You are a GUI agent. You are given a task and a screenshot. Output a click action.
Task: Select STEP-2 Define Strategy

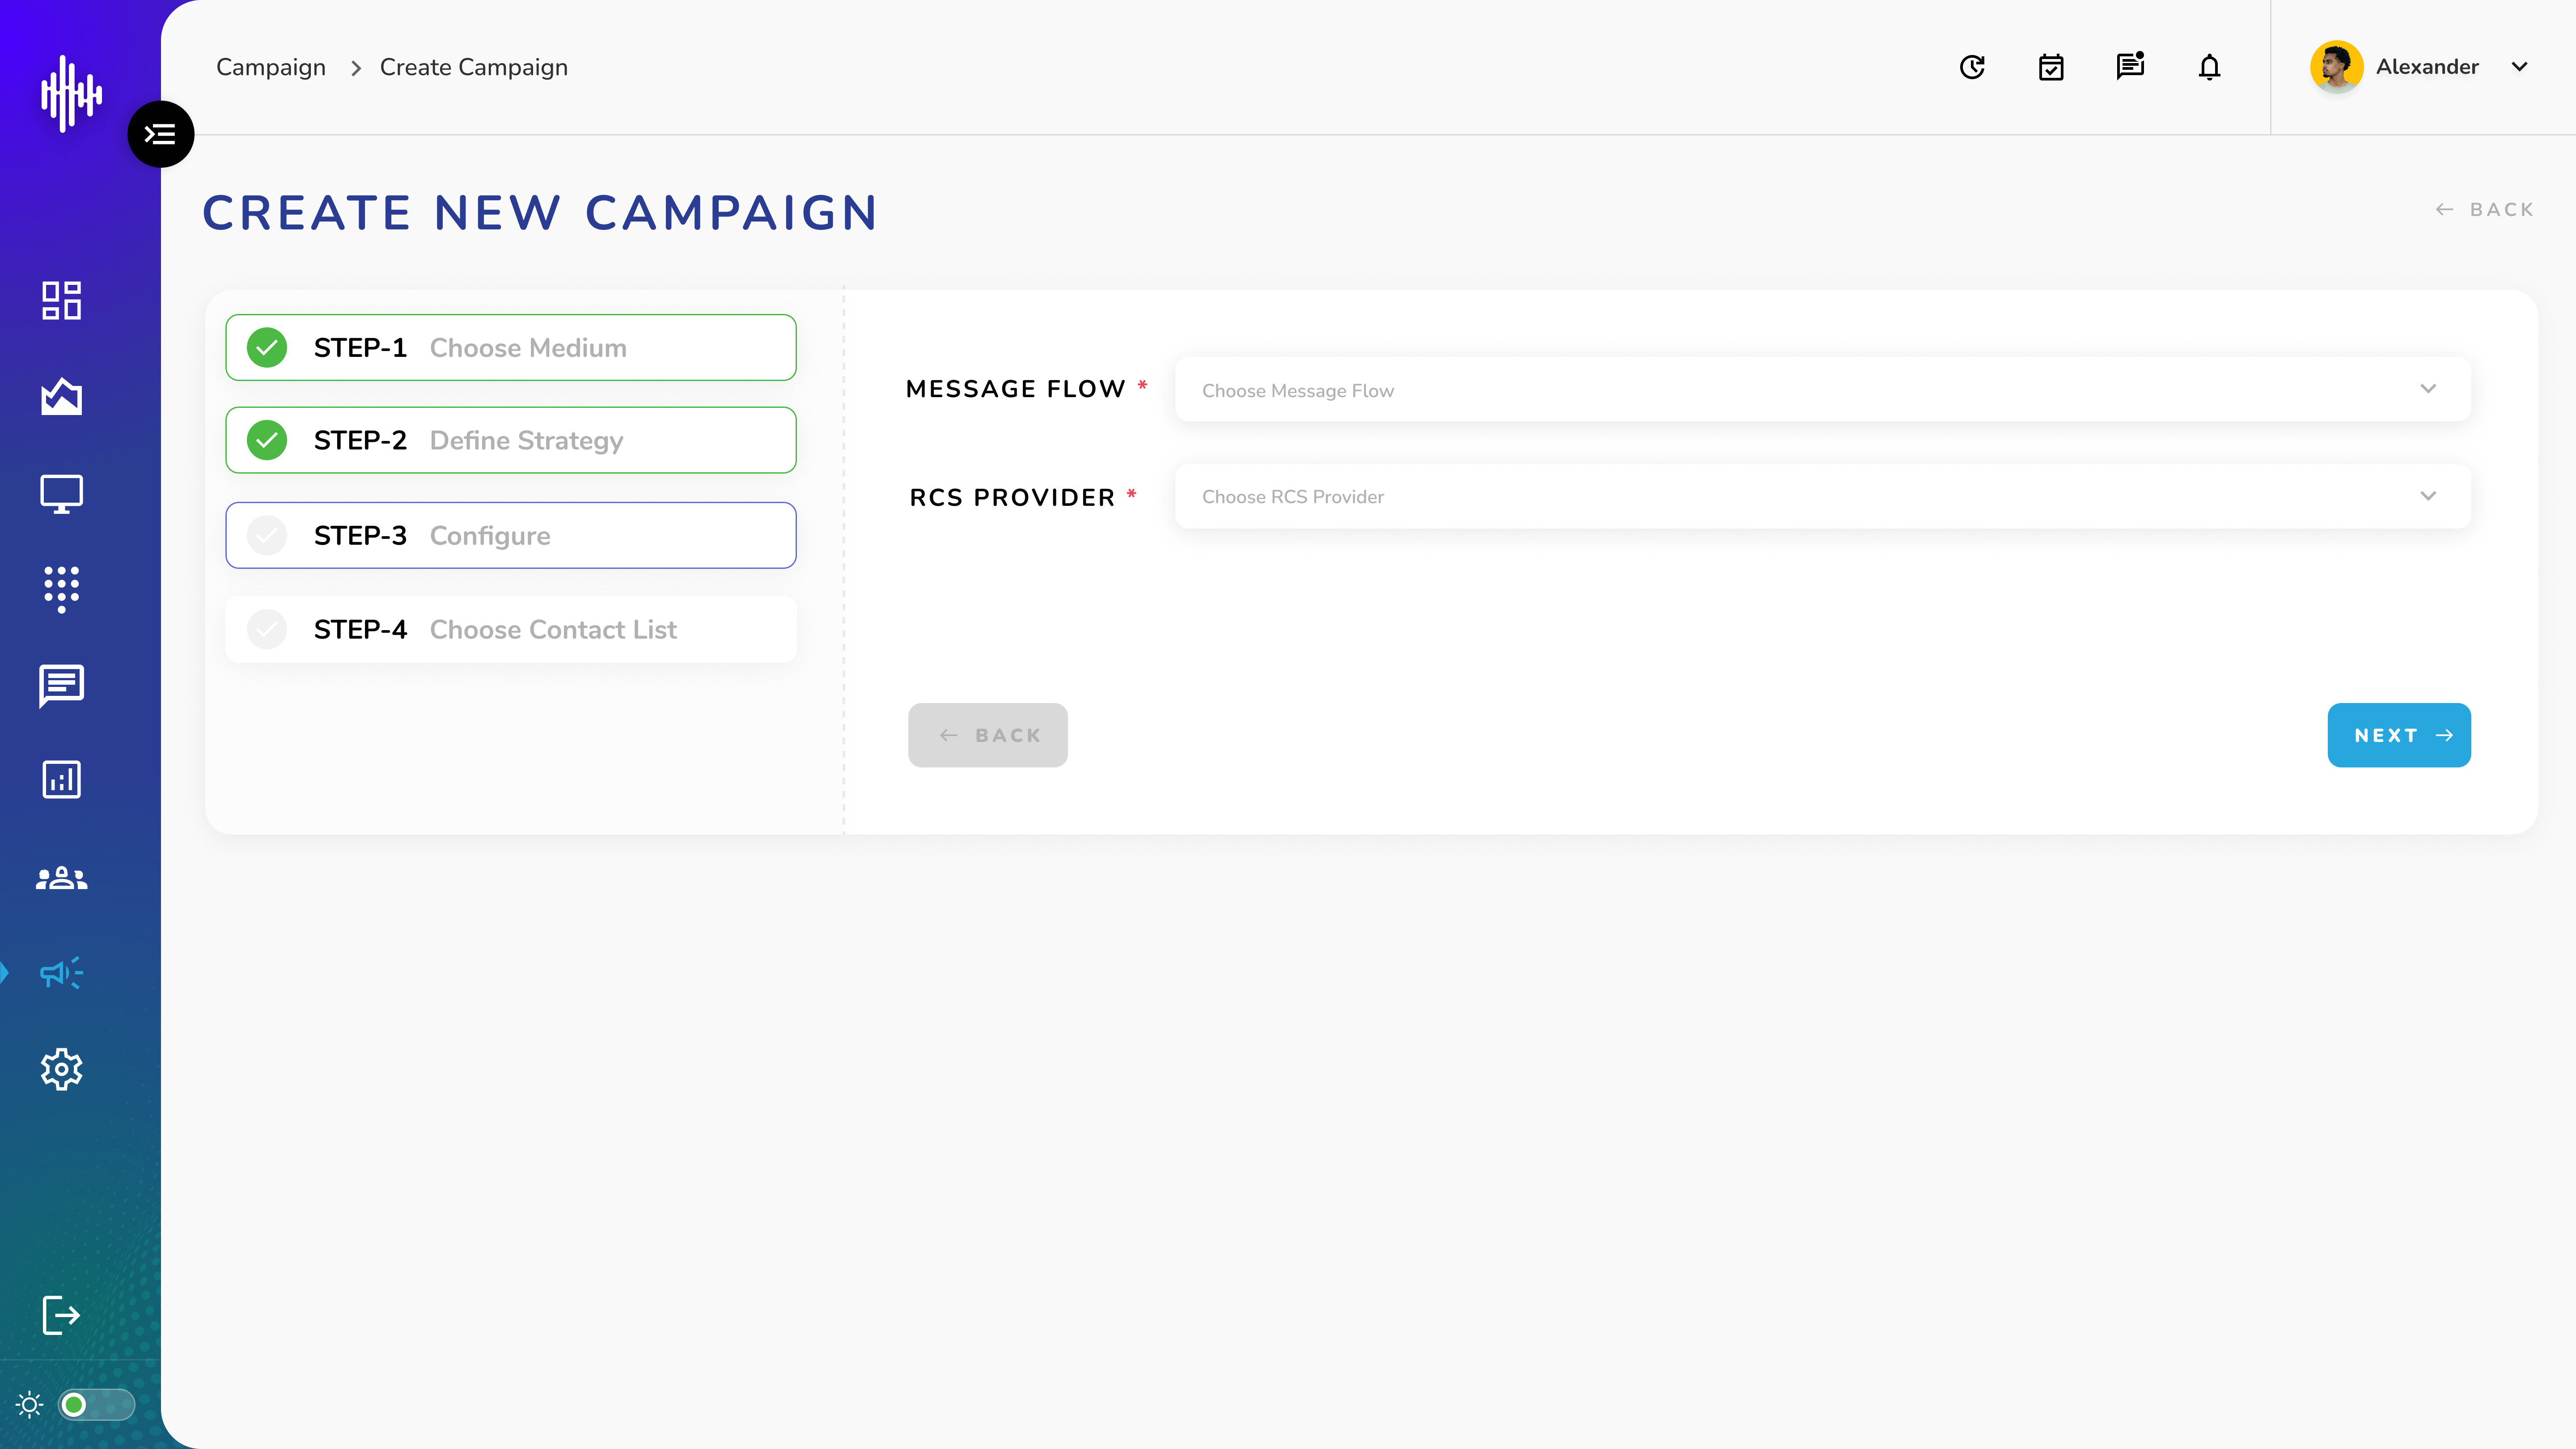coord(511,440)
